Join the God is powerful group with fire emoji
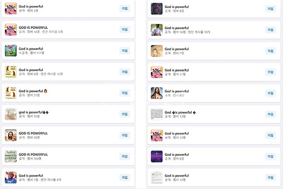 124,93
